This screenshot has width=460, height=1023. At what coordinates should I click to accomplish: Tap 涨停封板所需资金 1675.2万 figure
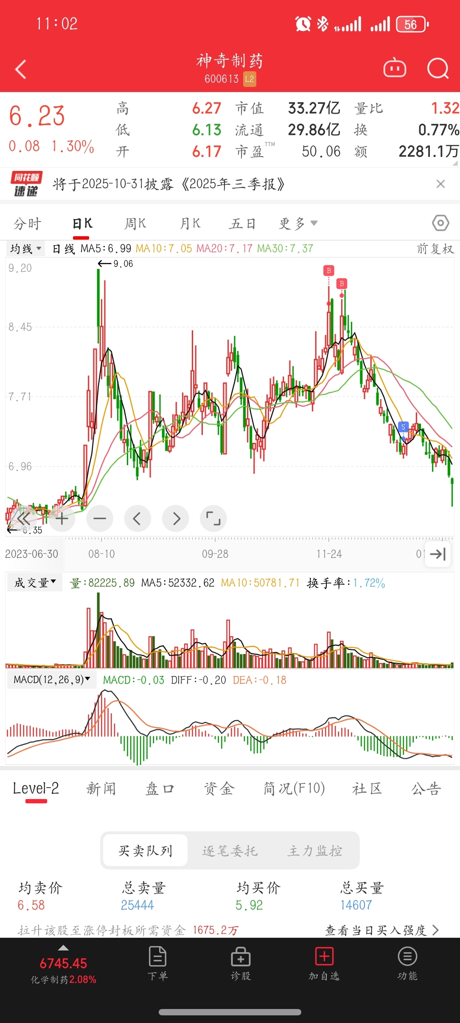[x=216, y=931]
